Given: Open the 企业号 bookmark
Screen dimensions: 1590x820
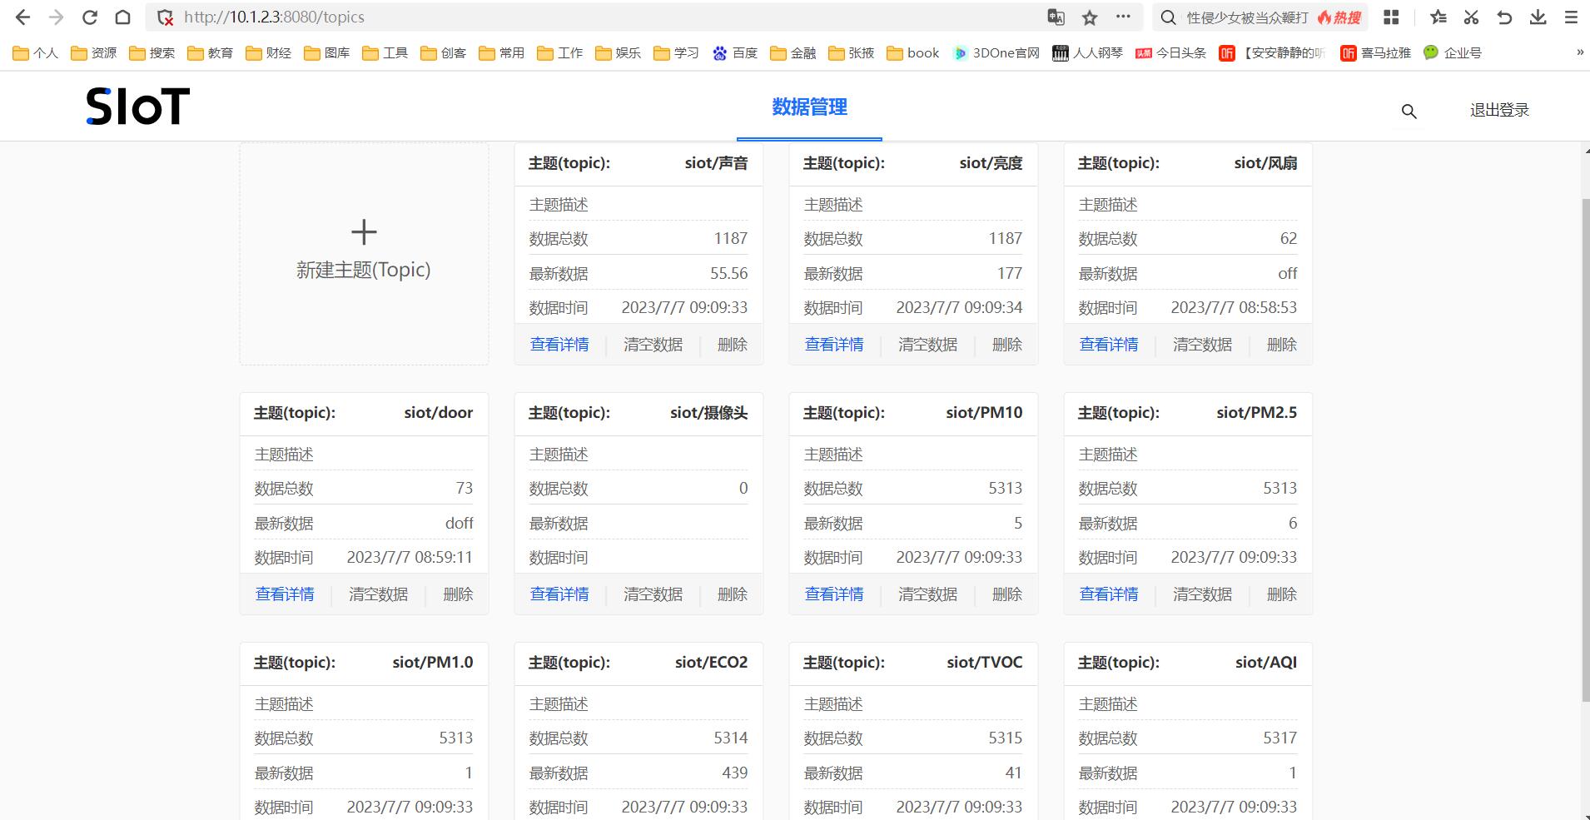Looking at the screenshot, I should click(x=1452, y=52).
